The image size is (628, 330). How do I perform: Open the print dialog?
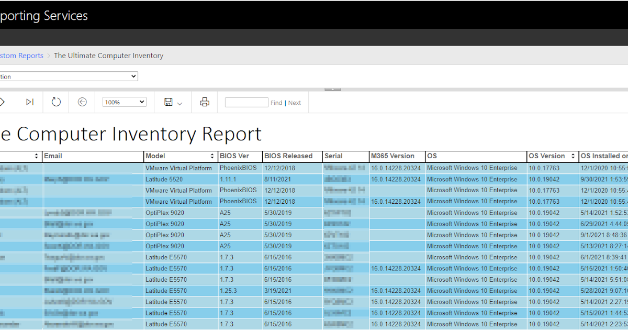point(204,102)
